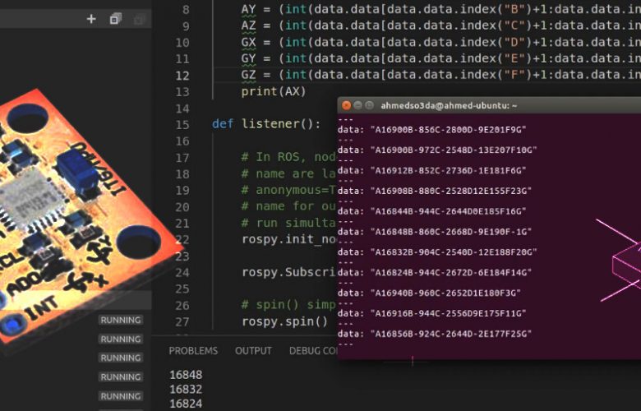Screen dimensions: 641x411
Task: Click the '# anonymous=T' comment line
Action: (x=288, y=190)
